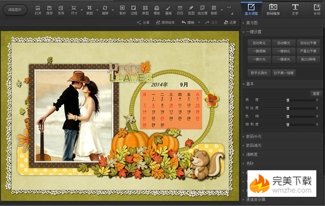Image resolution: width=325 pixels, height=206 pixels.
Task: Open the 拼图 (collage) tool
Action: pyautogui.click(x=145, y=10)
